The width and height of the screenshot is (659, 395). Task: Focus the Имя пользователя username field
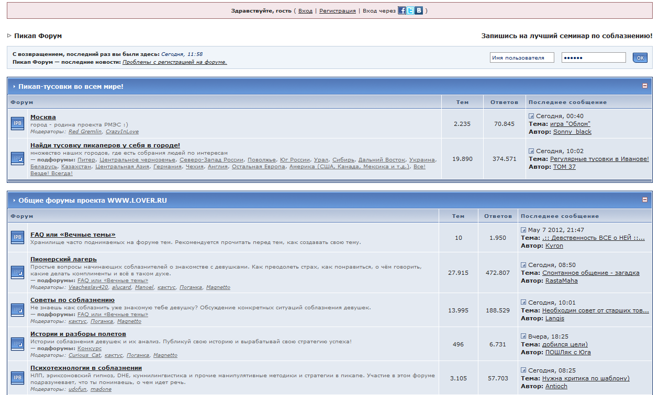521,57
